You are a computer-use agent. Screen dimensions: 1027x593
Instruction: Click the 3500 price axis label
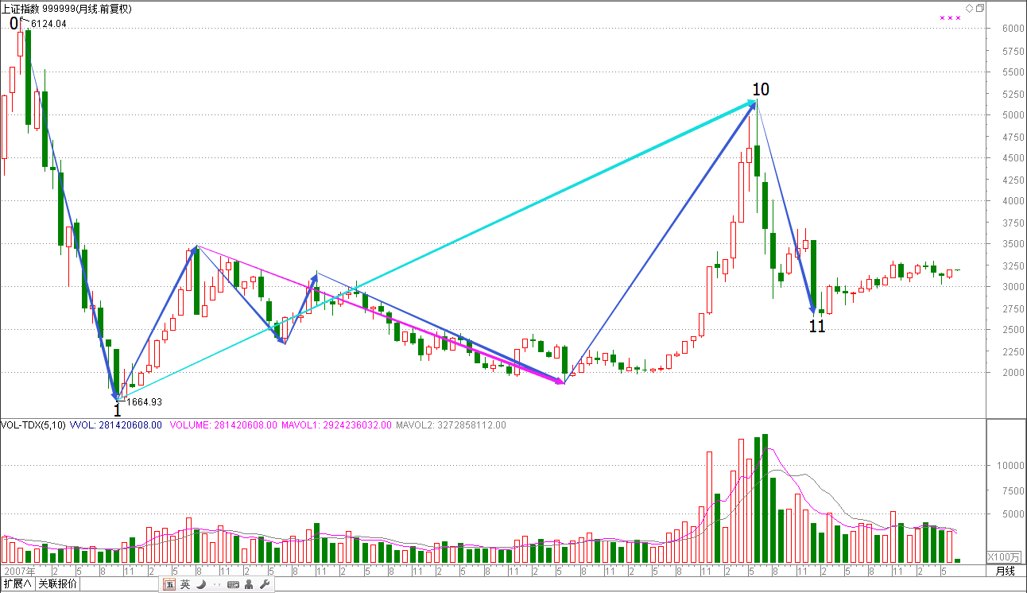(1013, 244)
